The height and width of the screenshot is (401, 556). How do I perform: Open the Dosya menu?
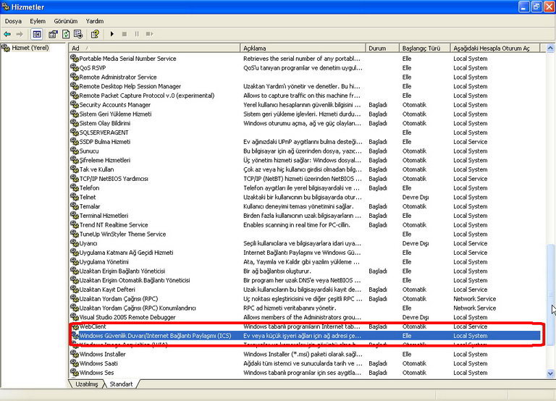13,21
